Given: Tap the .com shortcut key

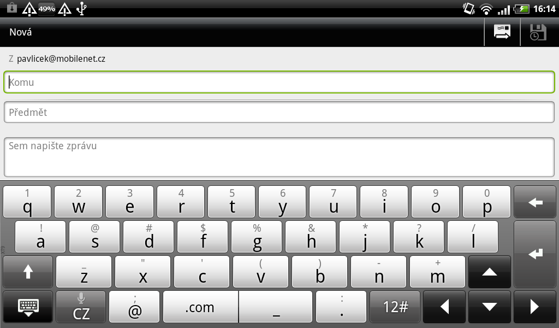Looking at the screenshot, I should [x=201, y=307].
